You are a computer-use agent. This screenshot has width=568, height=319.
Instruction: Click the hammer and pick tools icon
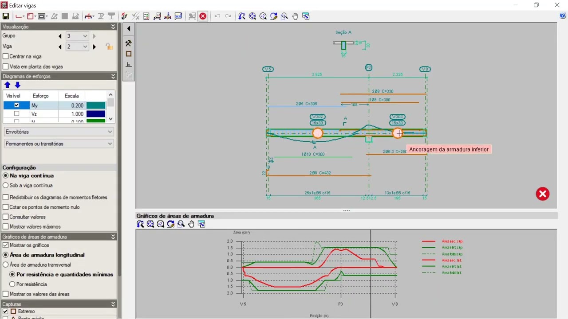click(129, 43)
